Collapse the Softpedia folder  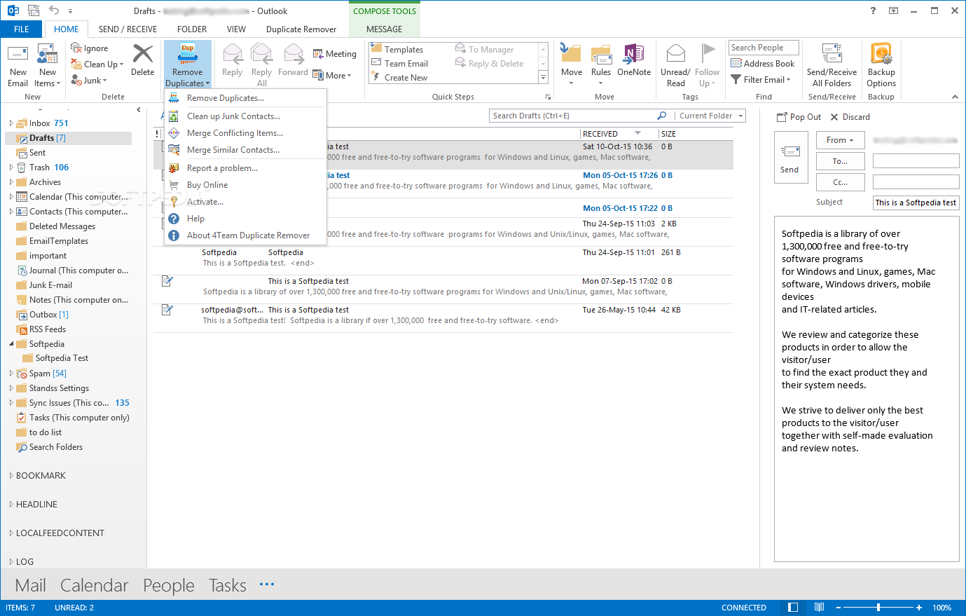click(x=11, y=344)
